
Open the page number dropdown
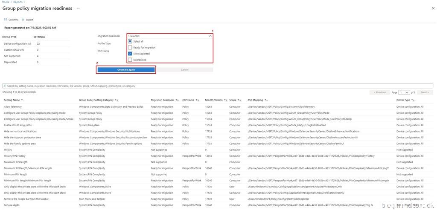[404, 92]
